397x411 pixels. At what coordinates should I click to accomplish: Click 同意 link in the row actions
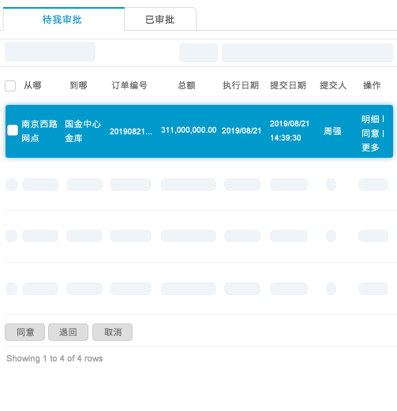[370, 133]
